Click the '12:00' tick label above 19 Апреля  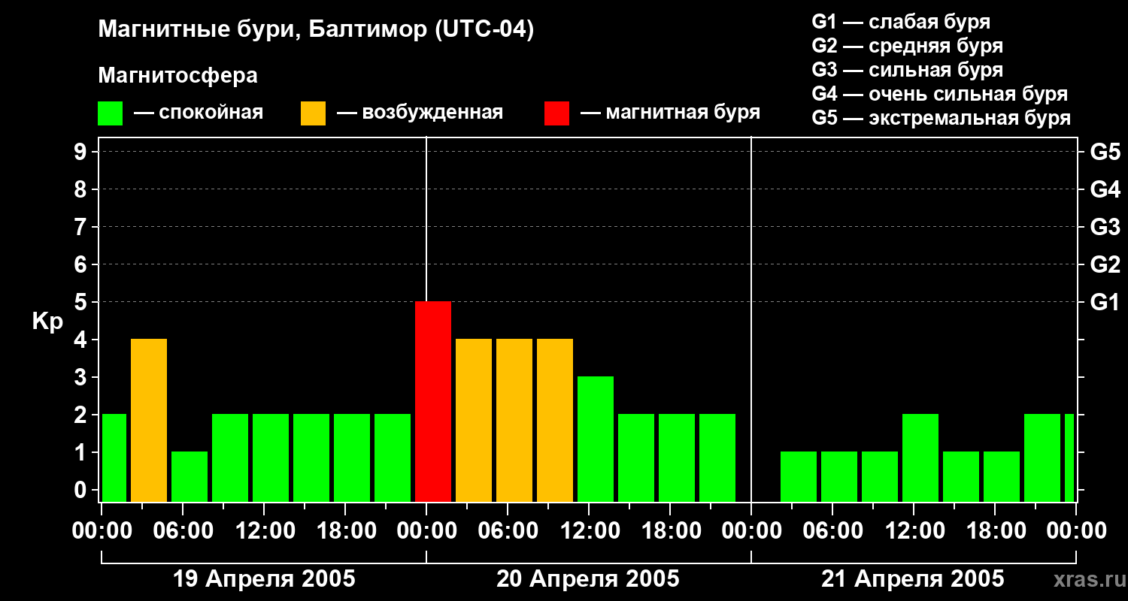264,531
